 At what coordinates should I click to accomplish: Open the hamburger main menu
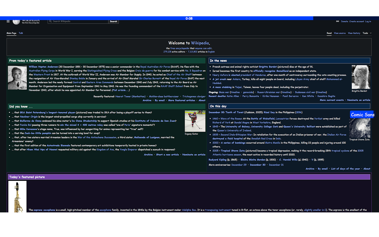(8, 21)
